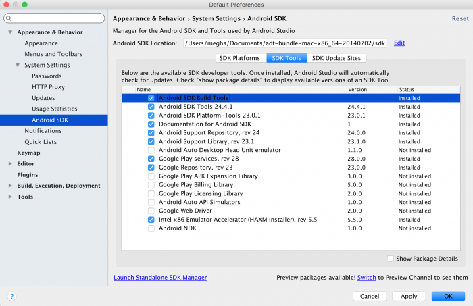Click the version 24.4.1 cell
Image resolution: width=473 pixels, height=306 pixels.
pyautogui.click(x=356, y=107)
